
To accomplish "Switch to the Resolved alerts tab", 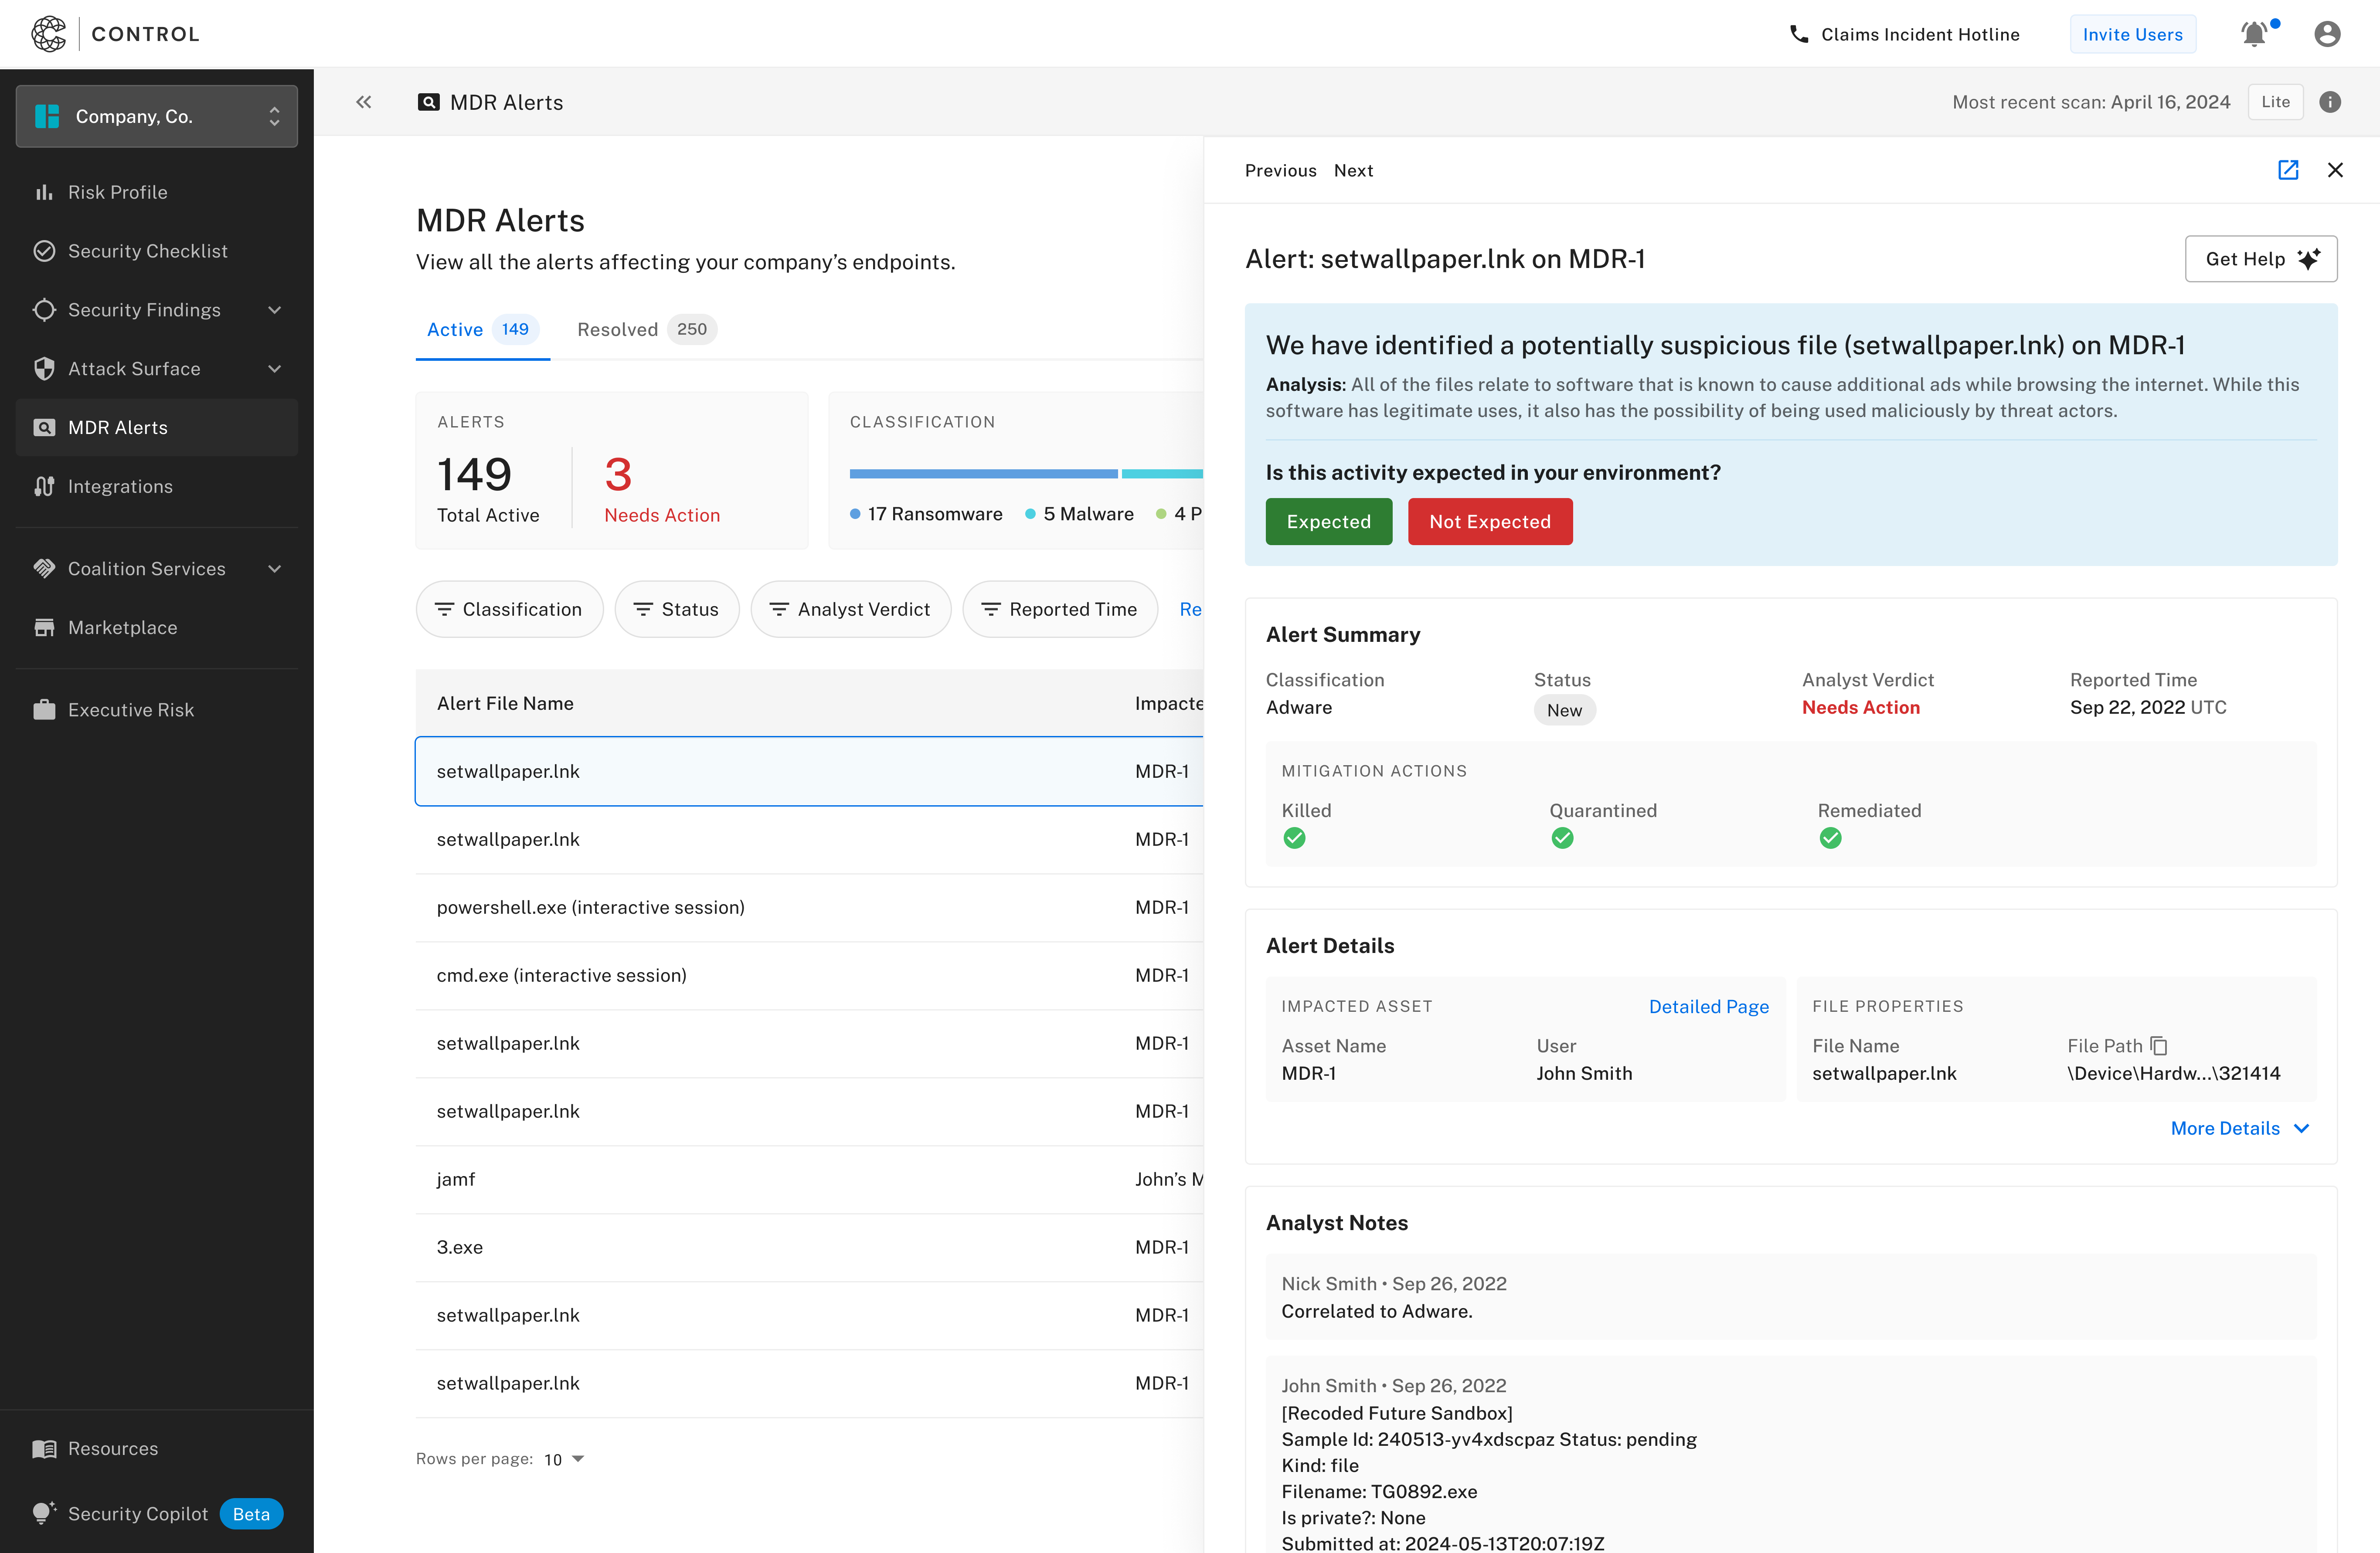I will point(646,330).
